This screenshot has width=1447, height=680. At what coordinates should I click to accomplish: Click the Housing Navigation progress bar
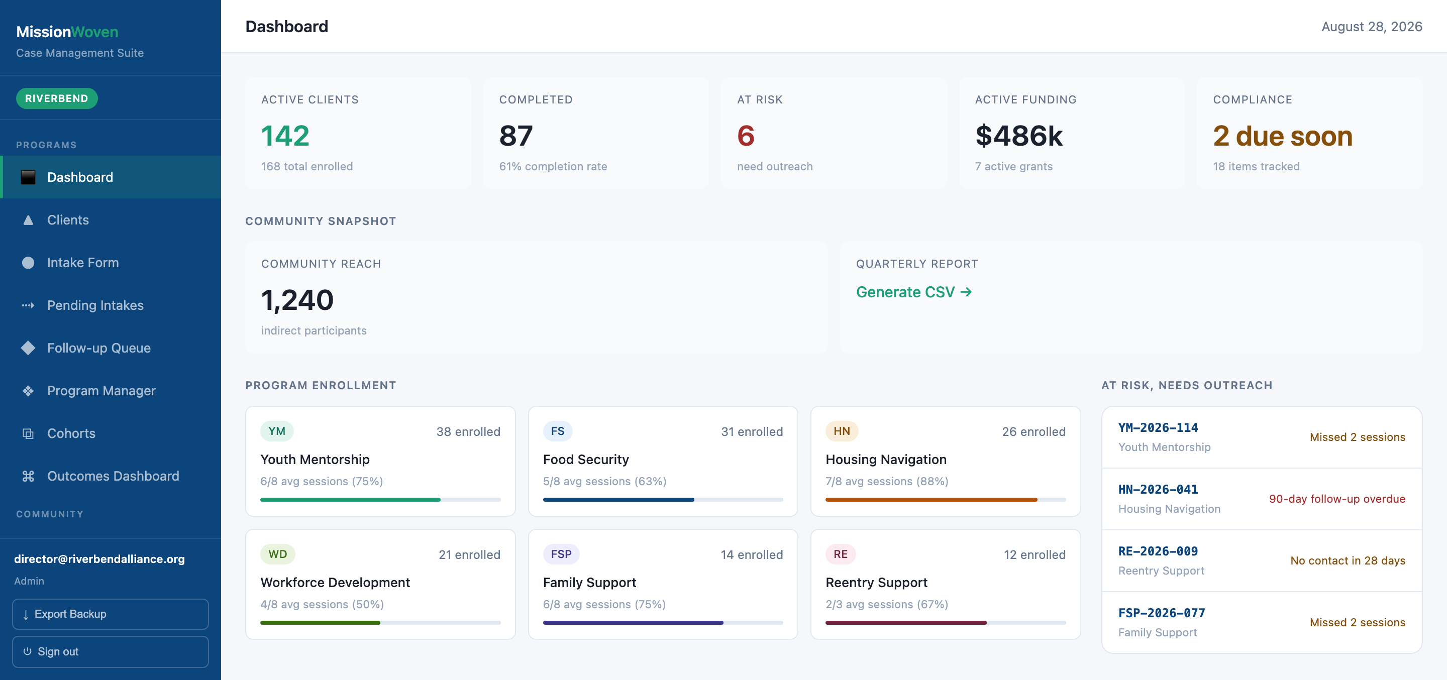(x=946, y=499)
